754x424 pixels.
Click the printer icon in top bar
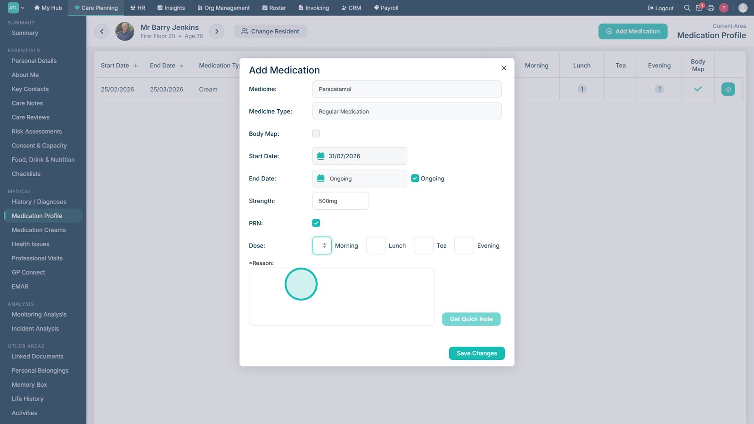(711, 8)
